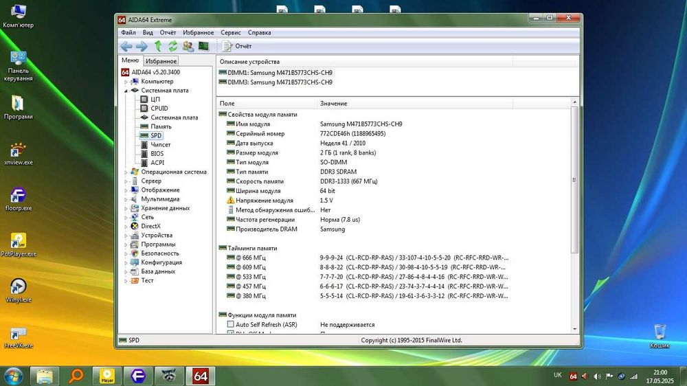This screenshot has height=386, width=687.
Task: Select the xnview.exe desktop shortcut
Action: coord(19,154)
